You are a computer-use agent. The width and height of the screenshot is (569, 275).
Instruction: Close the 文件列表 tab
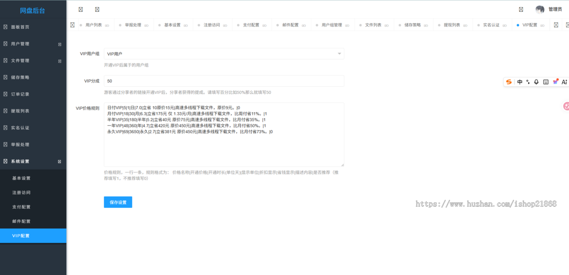pos(387,25)
